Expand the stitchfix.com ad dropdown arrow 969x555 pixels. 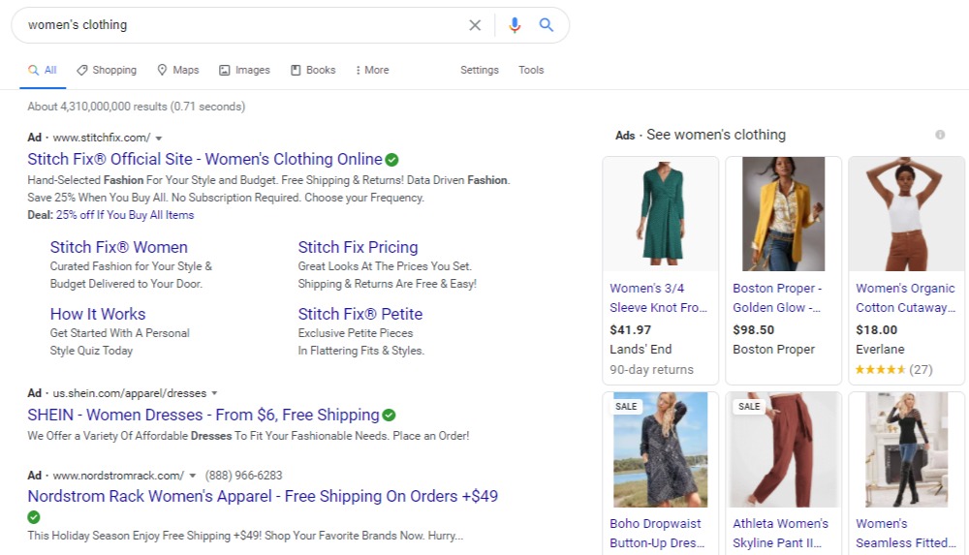pos(159,139)
